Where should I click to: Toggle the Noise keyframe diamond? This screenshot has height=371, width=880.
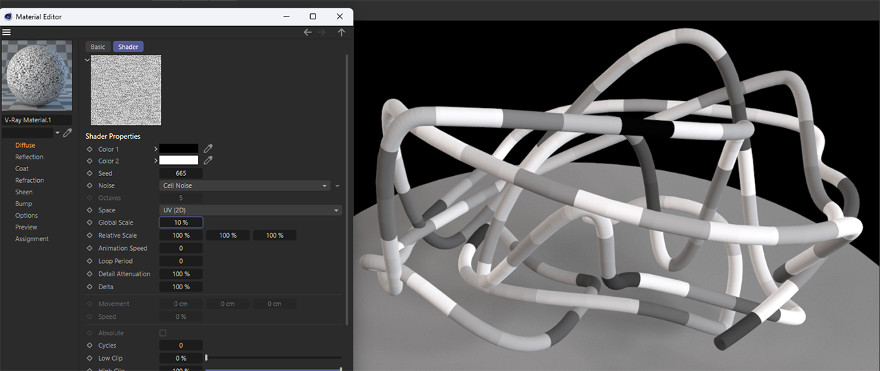point(89,185)
